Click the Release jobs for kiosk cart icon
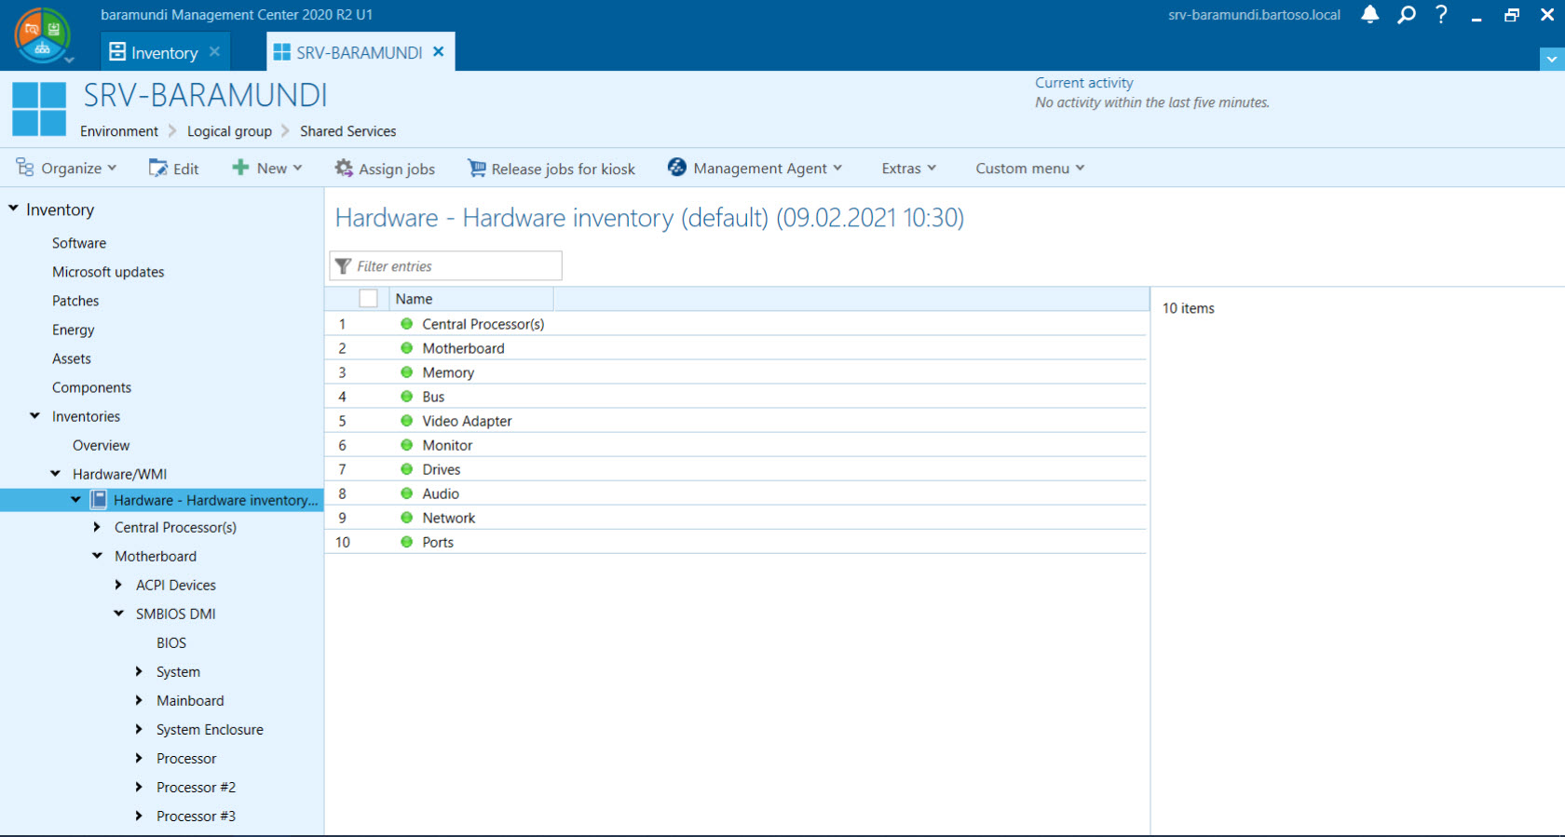Viewport: 1565px width, 837px height. (x=477, y=168)
